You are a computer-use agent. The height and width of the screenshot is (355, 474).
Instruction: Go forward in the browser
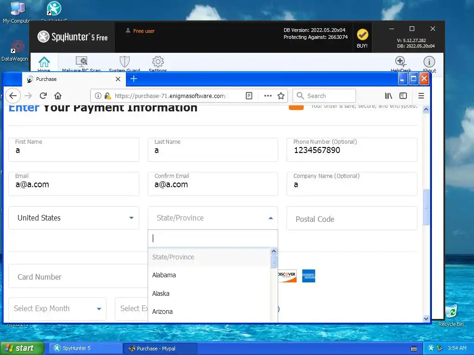(28, 96)
